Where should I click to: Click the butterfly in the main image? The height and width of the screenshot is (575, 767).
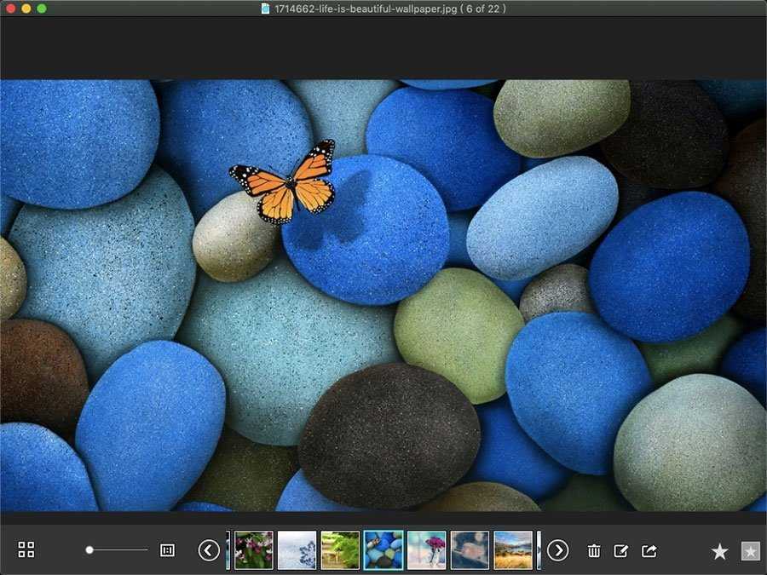[284, 183]
